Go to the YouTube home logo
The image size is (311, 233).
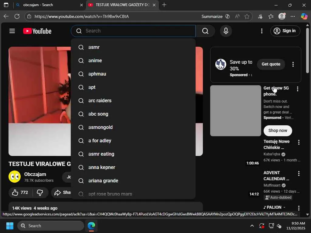[37, 31]
